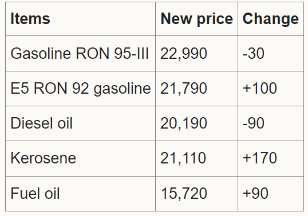This screenshot has height=216, width=308.
Task: Click the +170 change value
Action: point(260,158)
